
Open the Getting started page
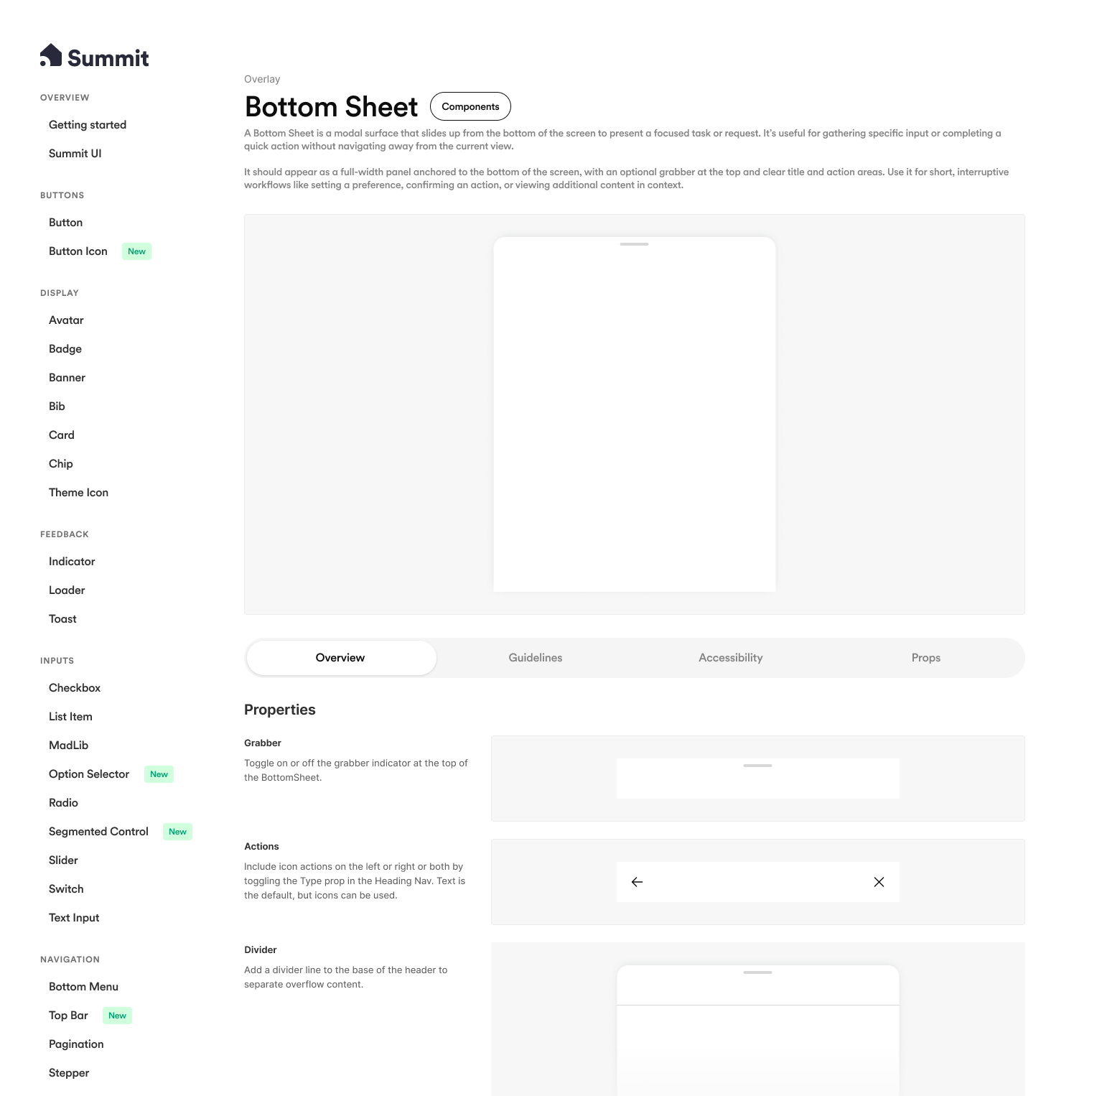click(88, 125)
